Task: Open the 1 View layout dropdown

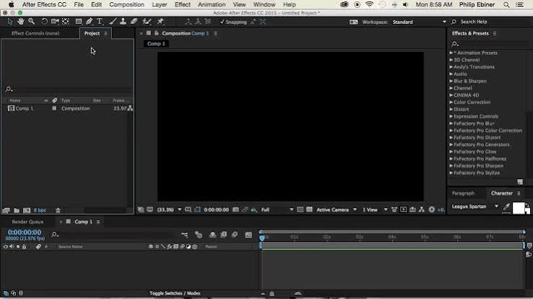Action: pos(375,209)
